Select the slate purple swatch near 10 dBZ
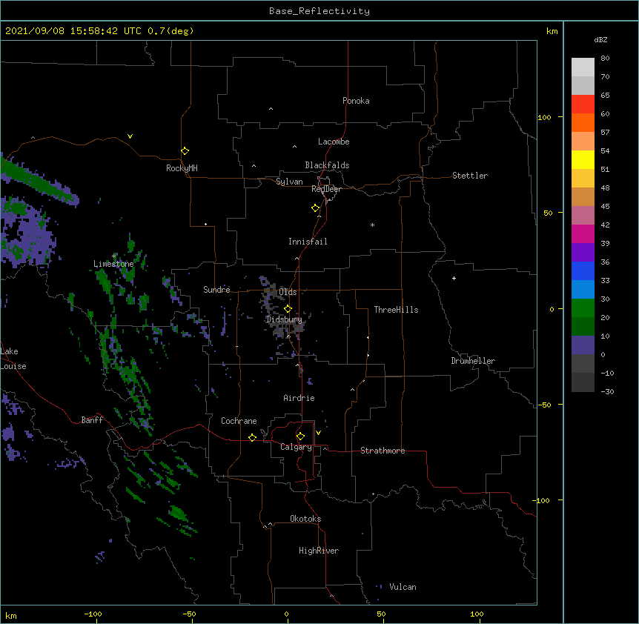 point(583,345)
